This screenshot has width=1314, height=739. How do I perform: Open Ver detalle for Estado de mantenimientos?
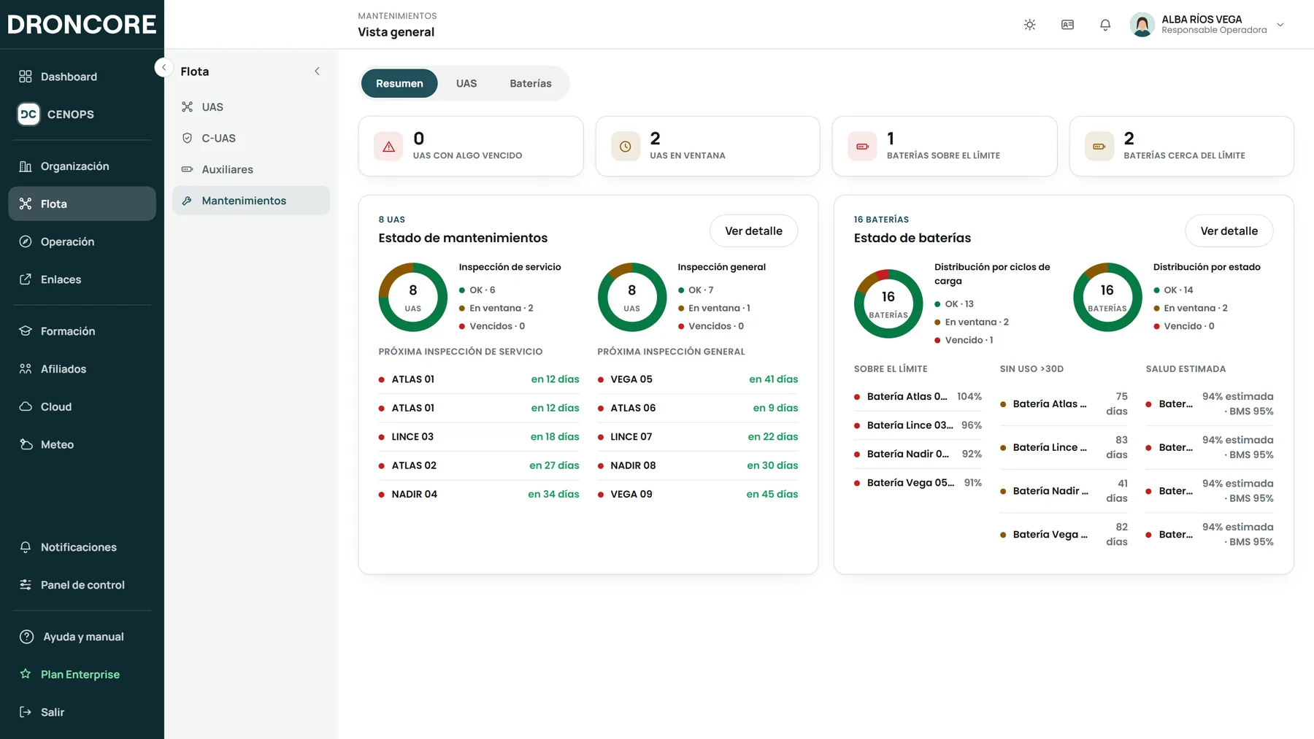tap(753, 231)
